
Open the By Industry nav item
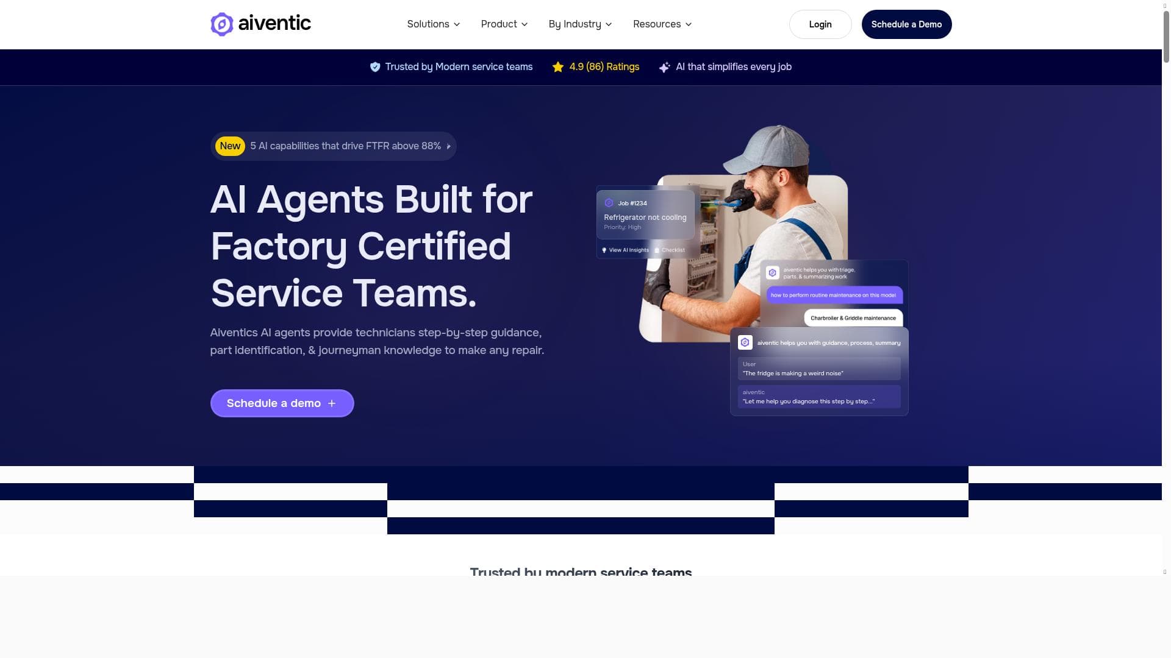pyautogui.click(x=580, y=24)
